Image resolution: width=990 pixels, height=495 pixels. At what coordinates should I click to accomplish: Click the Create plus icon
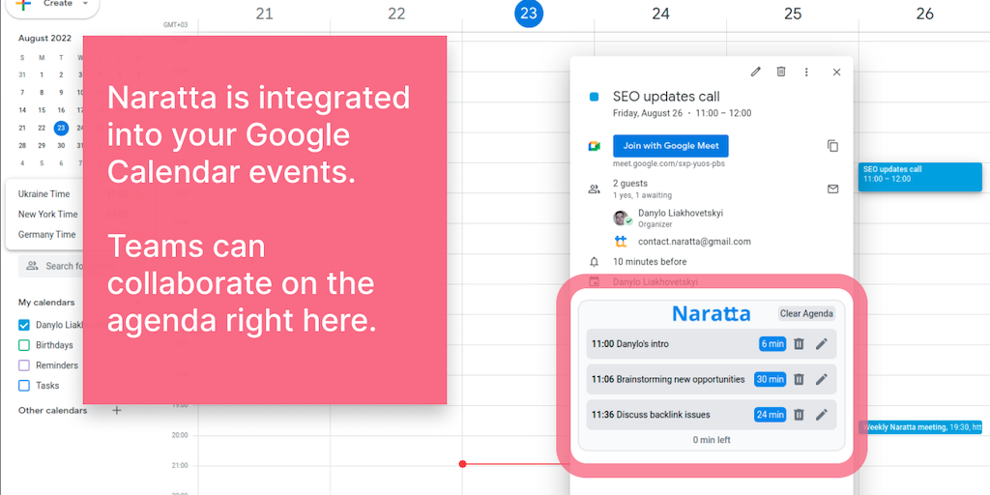(23, 4)
